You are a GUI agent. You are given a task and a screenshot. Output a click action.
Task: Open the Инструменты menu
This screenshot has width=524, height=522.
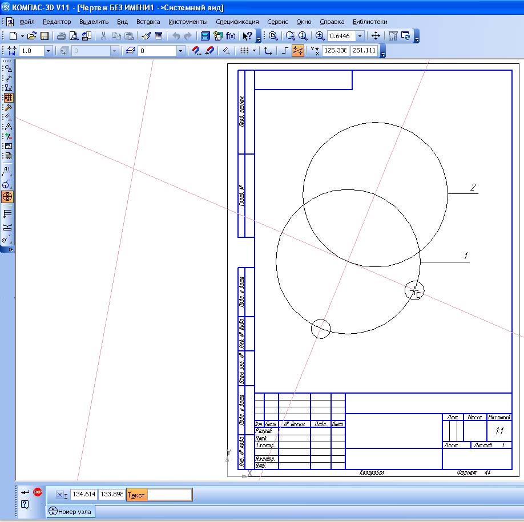click(188, 22)
